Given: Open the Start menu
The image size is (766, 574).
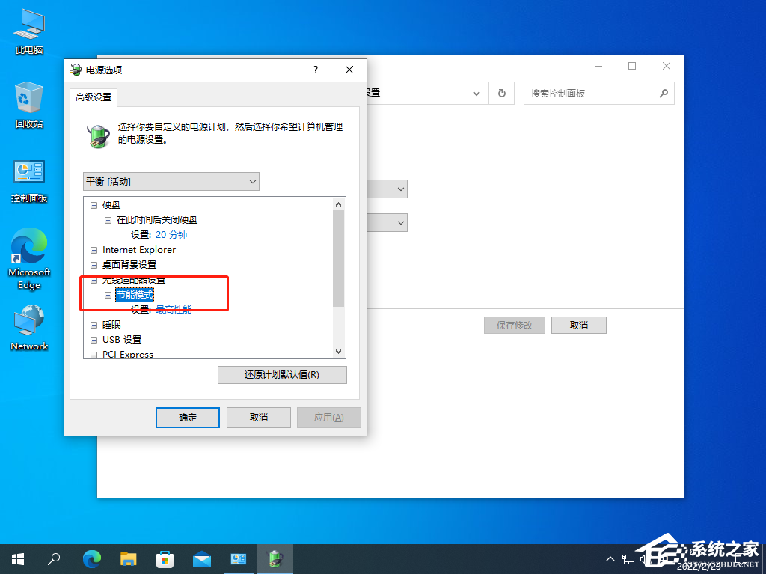Looking at the screenshot, I should 17,558.
